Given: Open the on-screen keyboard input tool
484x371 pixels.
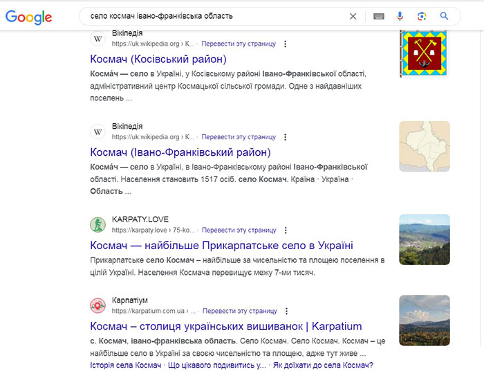Looking at the screenshot, I should pyautogui.click(x=379, y=17).
